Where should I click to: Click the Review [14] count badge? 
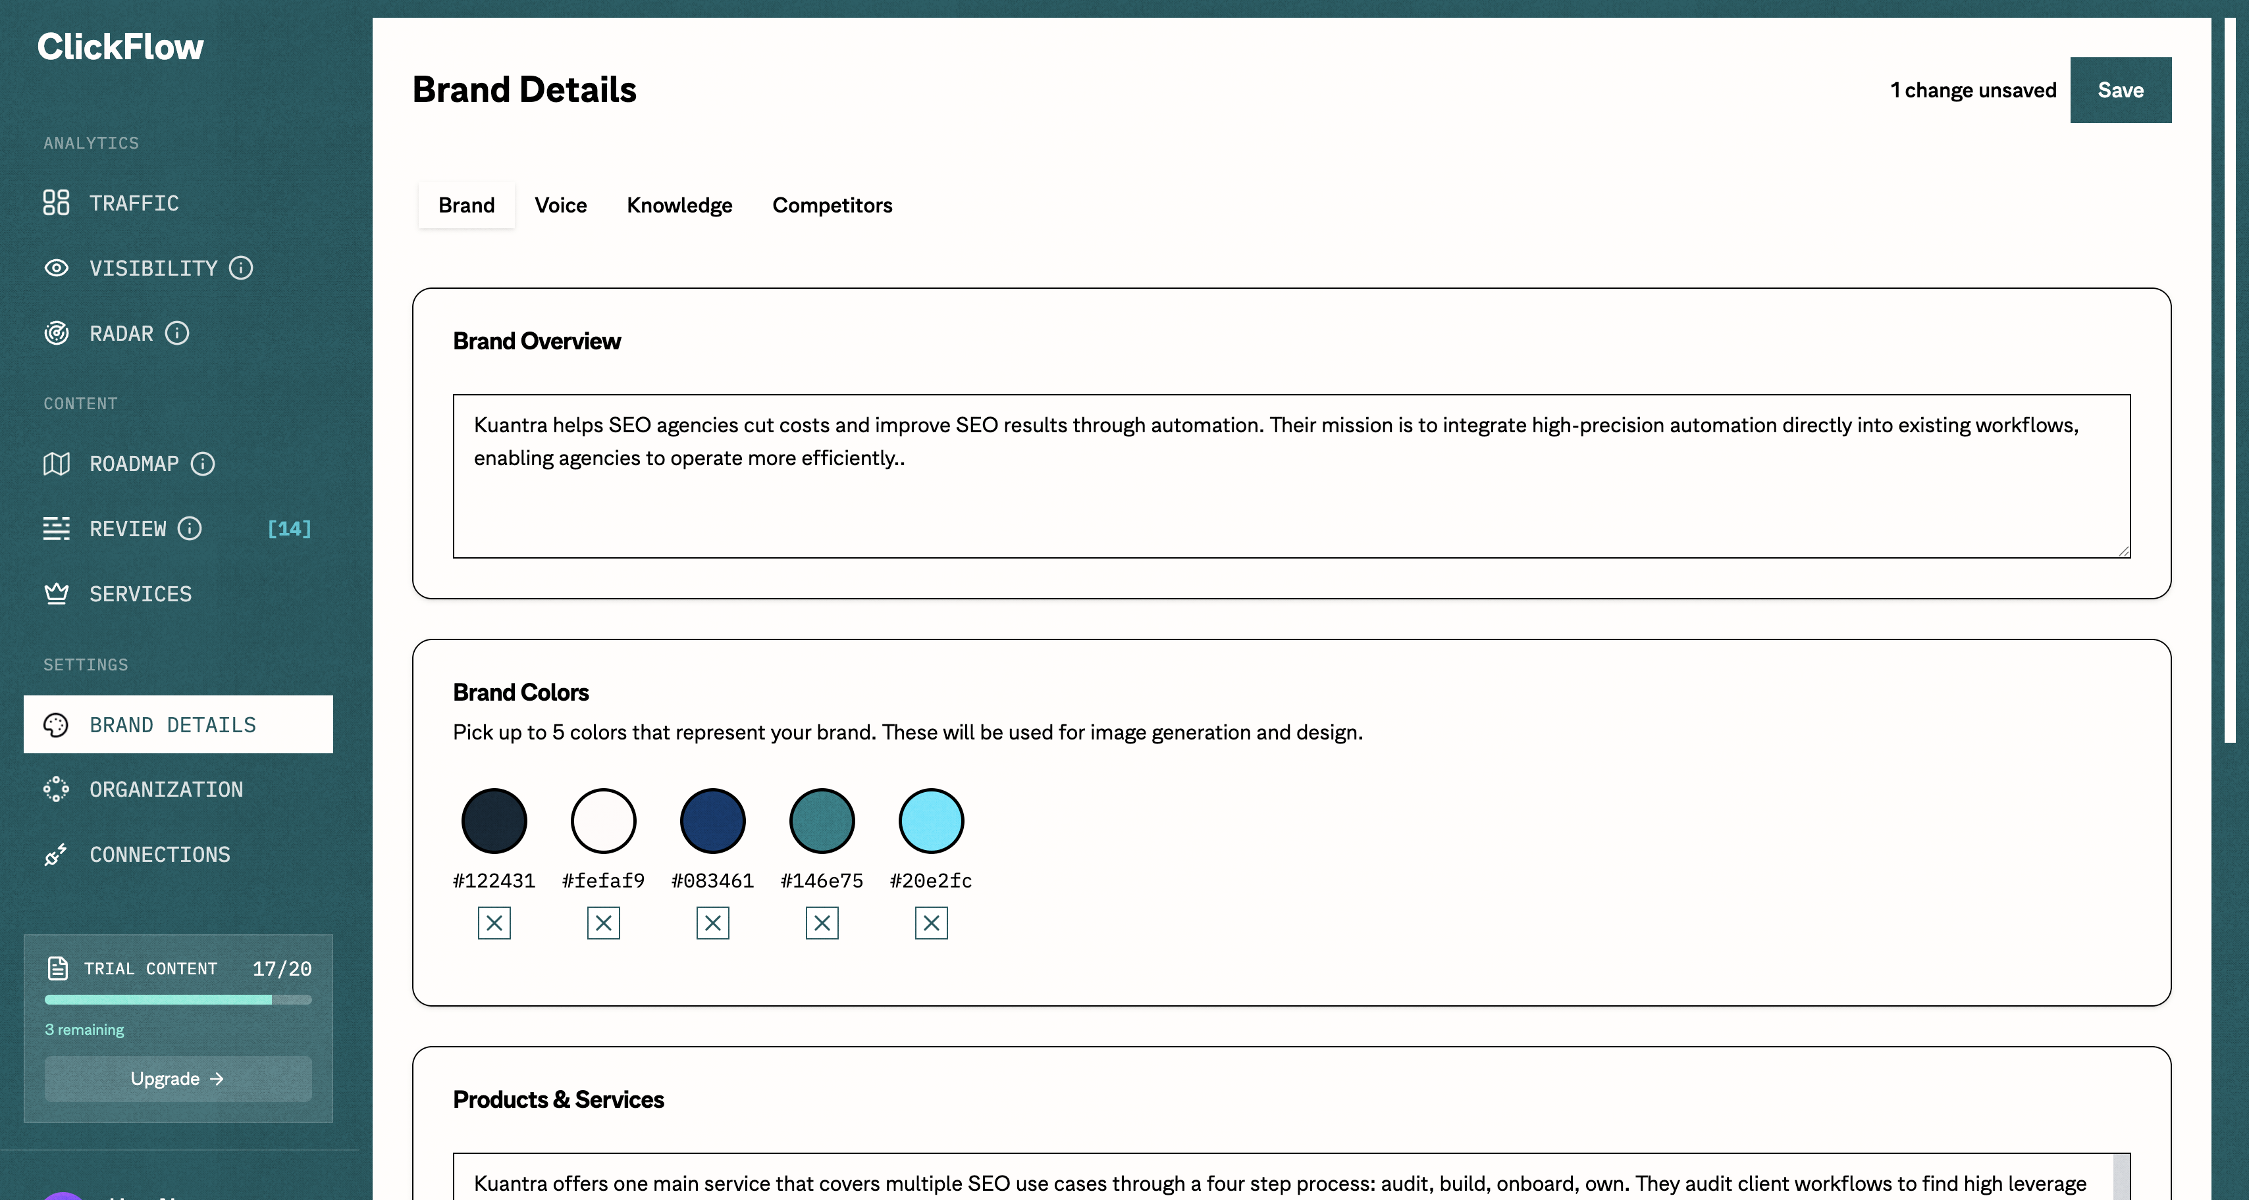click(289, 529)
